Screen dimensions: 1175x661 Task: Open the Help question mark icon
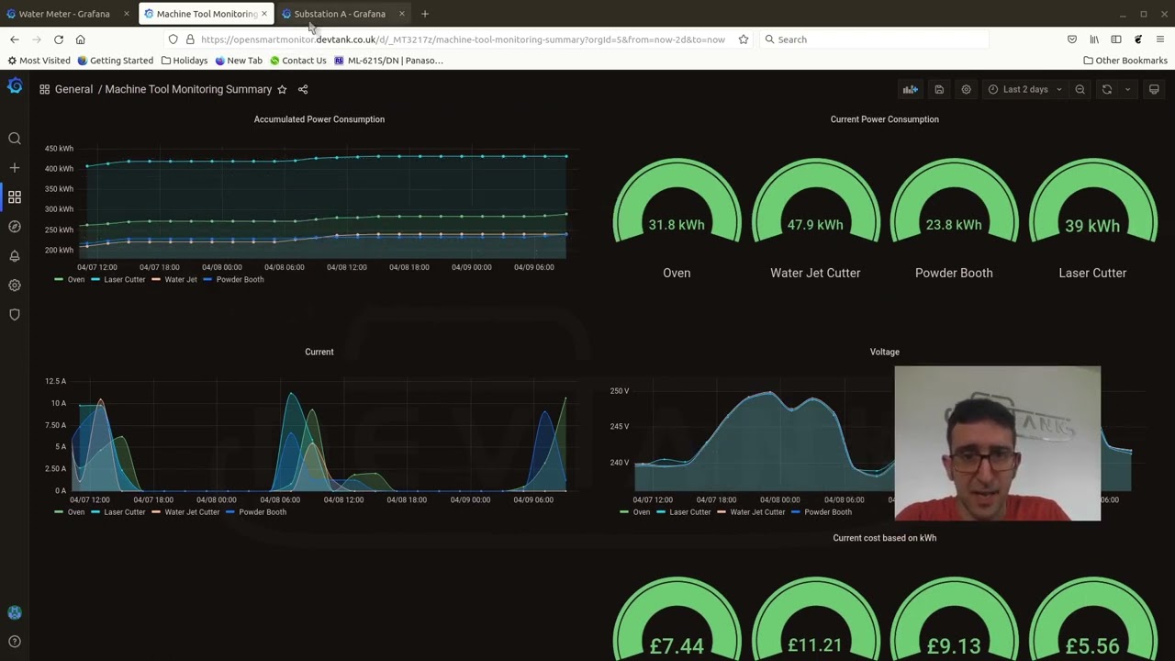15,642
